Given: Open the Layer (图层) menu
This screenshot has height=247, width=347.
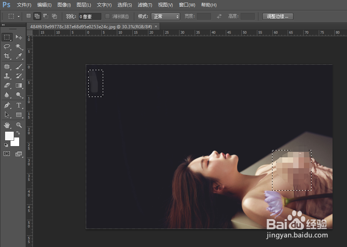Looking at the screenshot, I should coord(84,5).
